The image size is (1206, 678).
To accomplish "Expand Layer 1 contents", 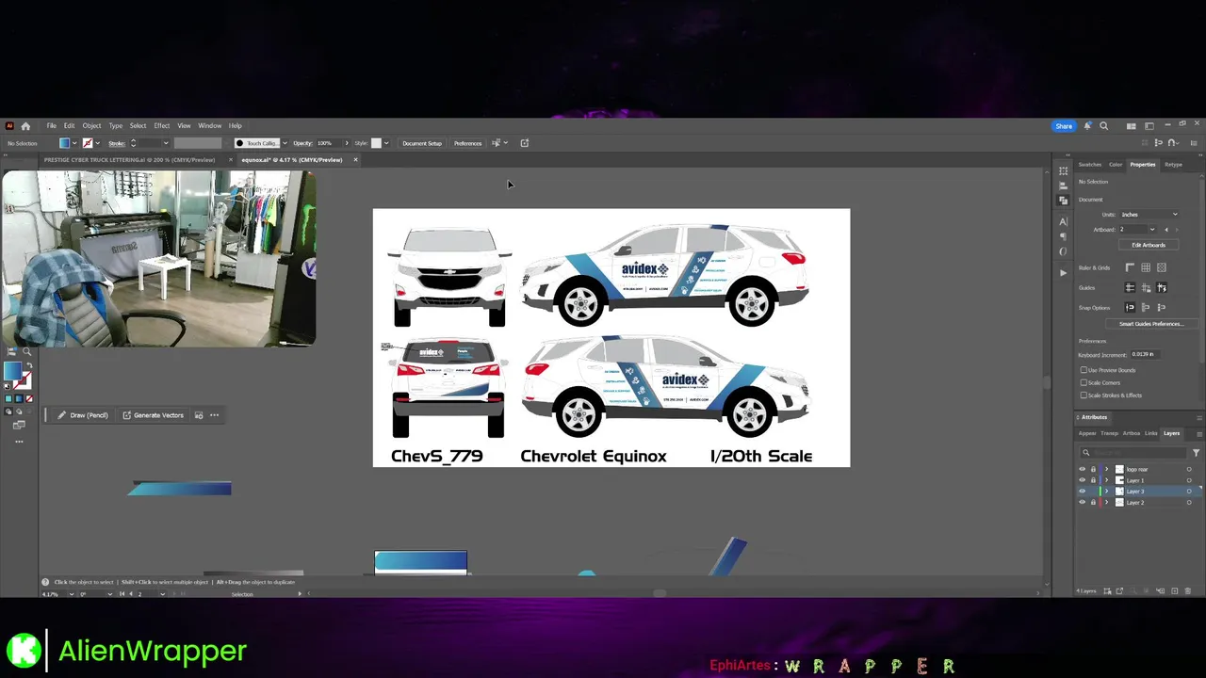I will (x=1106, y=480).
